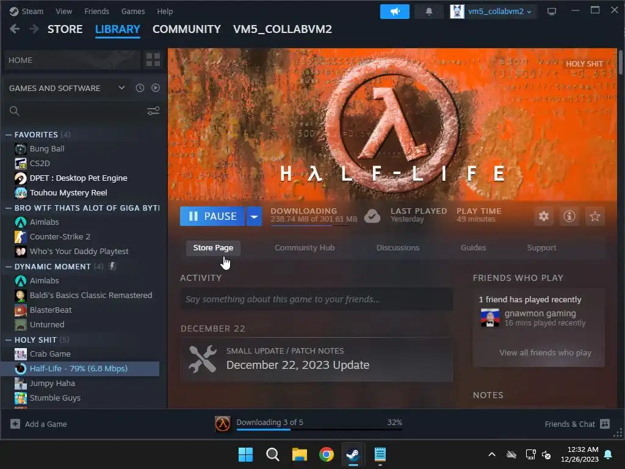
Task: Go to the COMMUNITY tab
Action: 187,29
